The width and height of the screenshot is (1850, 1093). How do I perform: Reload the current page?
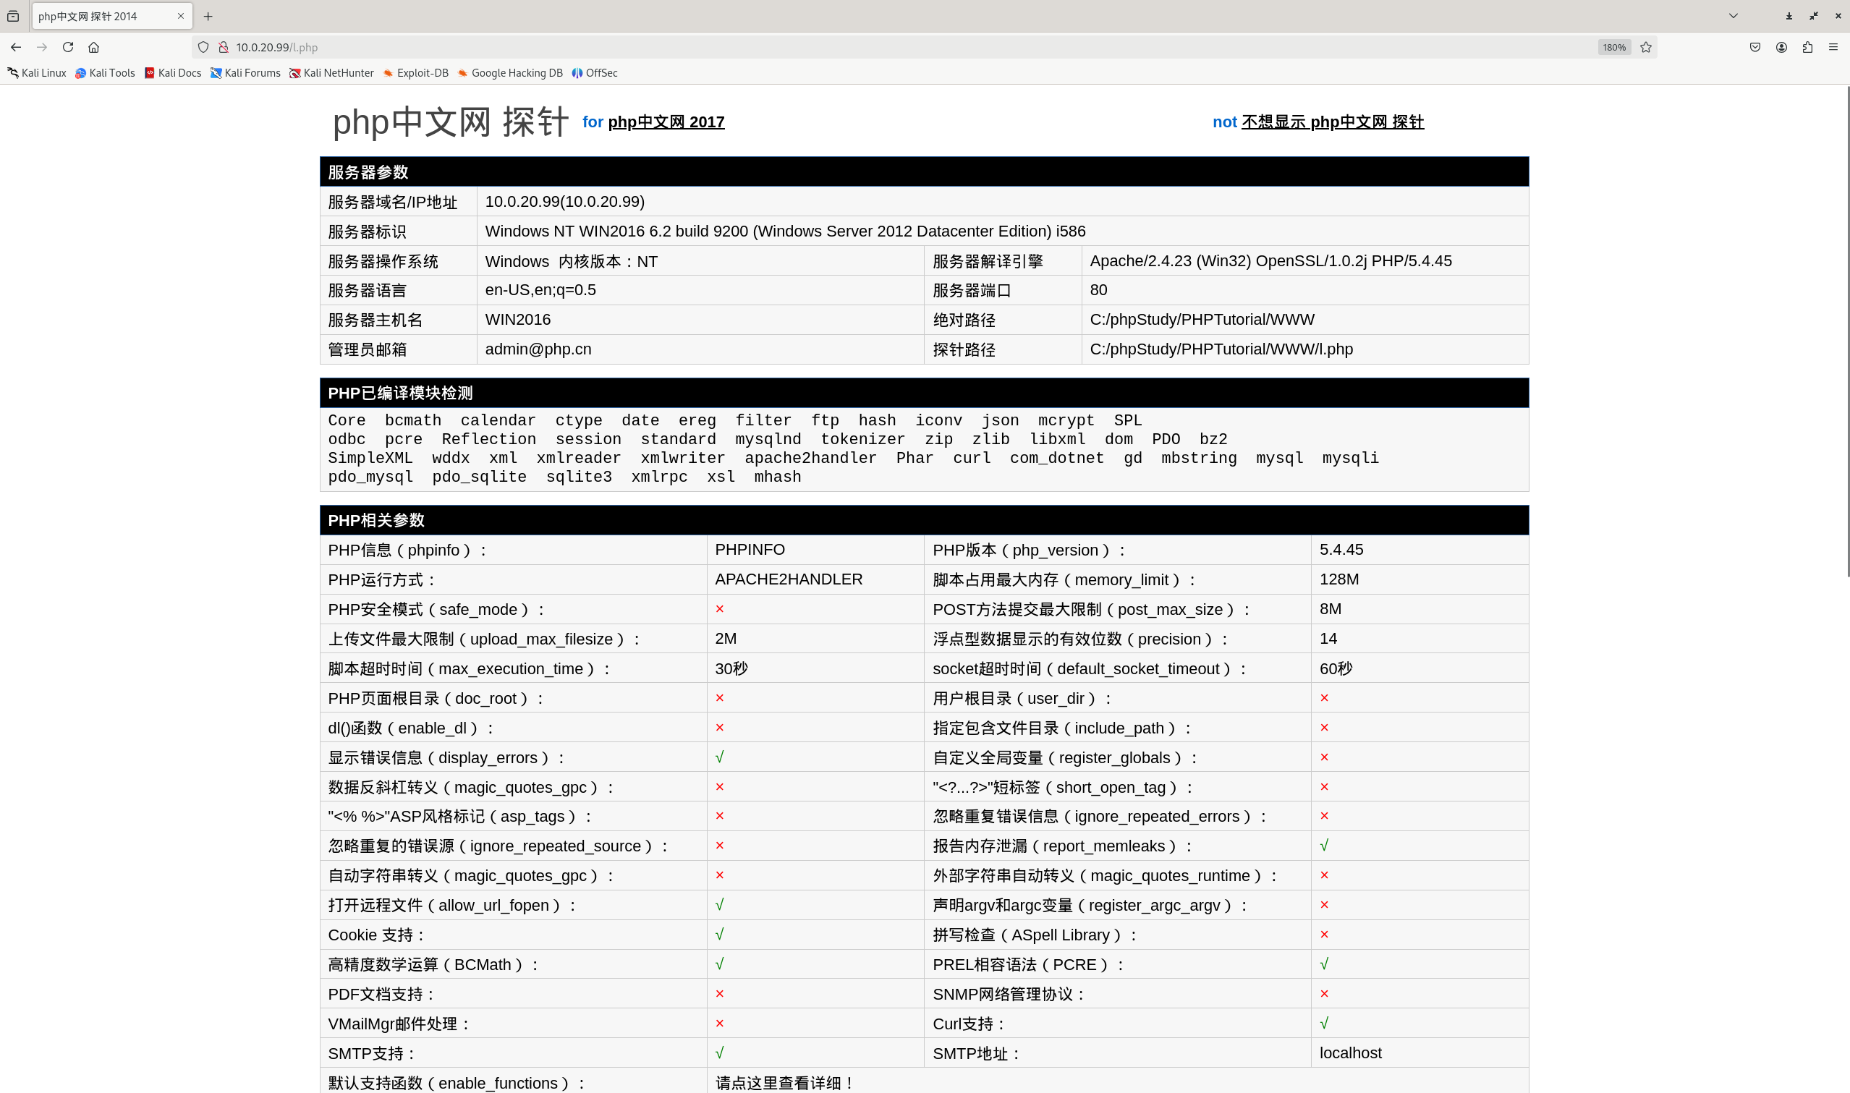(x=68, y=47)
